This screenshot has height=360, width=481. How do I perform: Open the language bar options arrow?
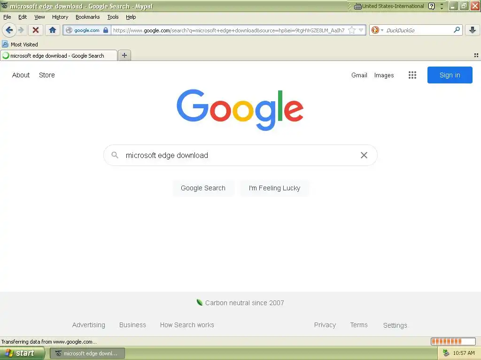point(442,6)
